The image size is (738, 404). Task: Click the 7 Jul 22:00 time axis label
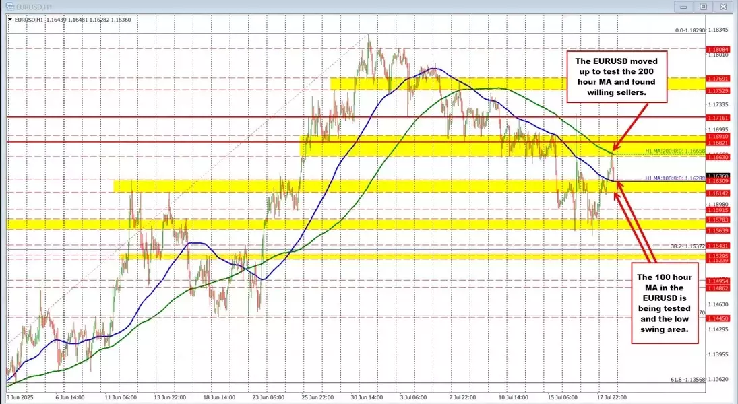point(463,397)
